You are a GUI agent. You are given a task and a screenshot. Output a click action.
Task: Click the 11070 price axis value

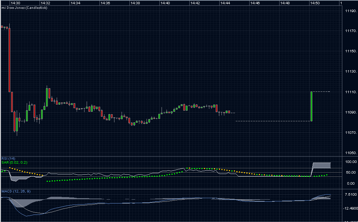coord(351,132)
